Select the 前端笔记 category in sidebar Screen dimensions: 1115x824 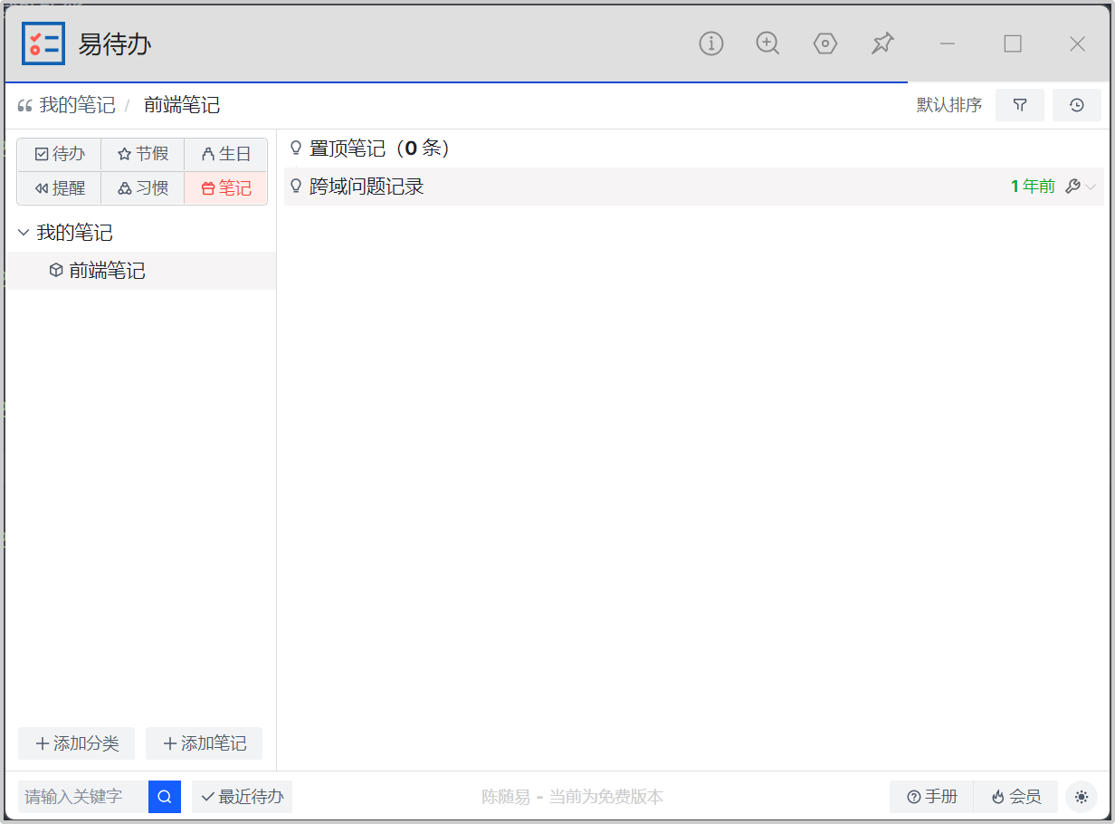(107, 271)
